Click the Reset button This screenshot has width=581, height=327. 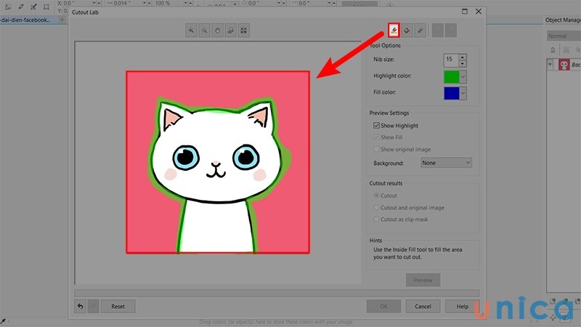pyautogui.click(x=118, y=307)
